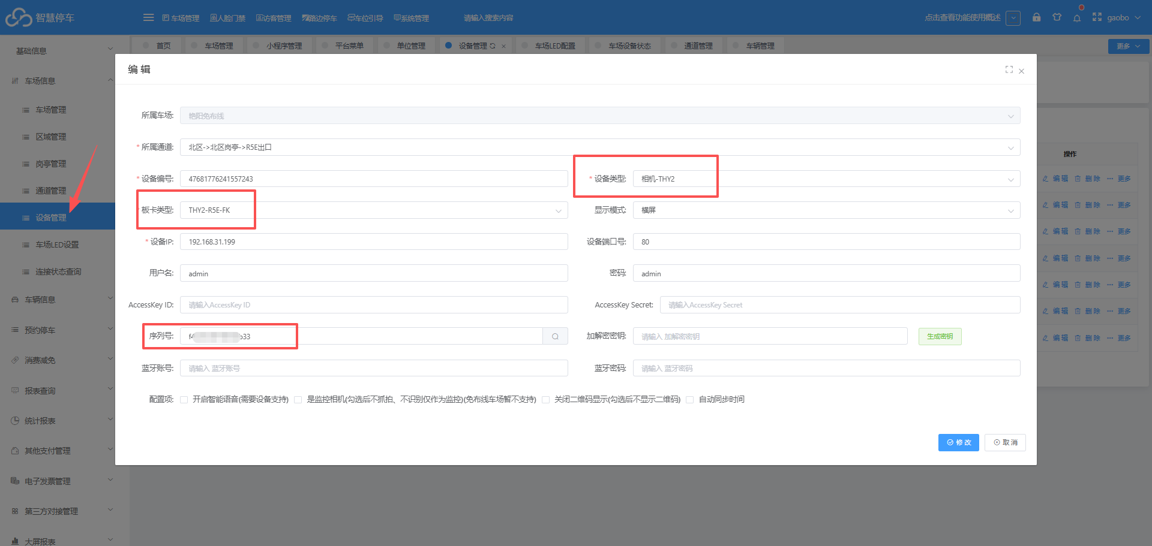The height and width of the screenshot is (546, 1152).
Task: Open the 车场管理 top menu
Action: 181,18
